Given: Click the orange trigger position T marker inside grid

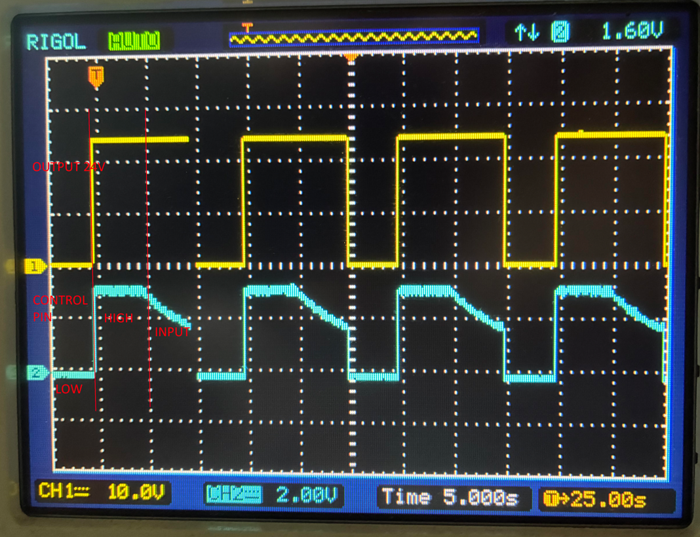Looking at the screenshot, I should click(96, 77).
